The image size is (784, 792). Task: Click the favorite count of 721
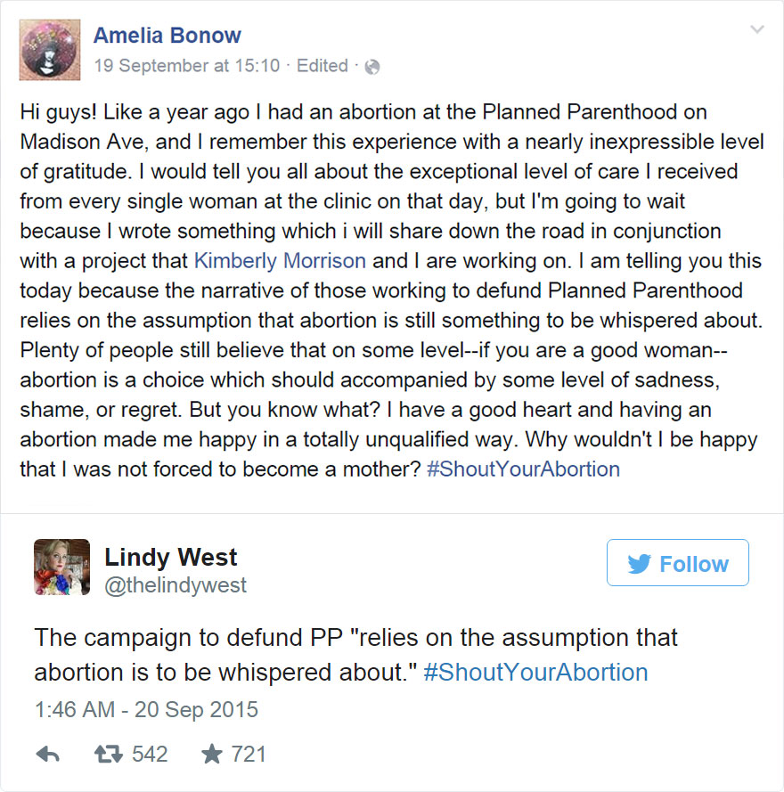247,753
